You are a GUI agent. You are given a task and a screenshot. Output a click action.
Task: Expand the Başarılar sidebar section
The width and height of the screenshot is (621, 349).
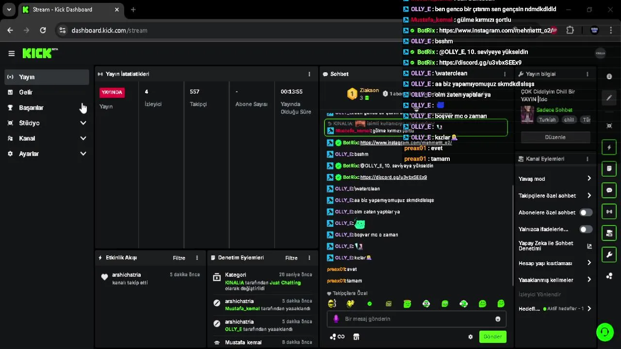click(47, 108)
